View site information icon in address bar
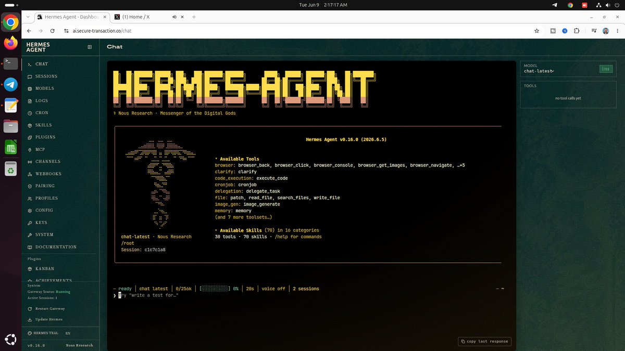This screenshot has width=625, height=351. (66, 31)
